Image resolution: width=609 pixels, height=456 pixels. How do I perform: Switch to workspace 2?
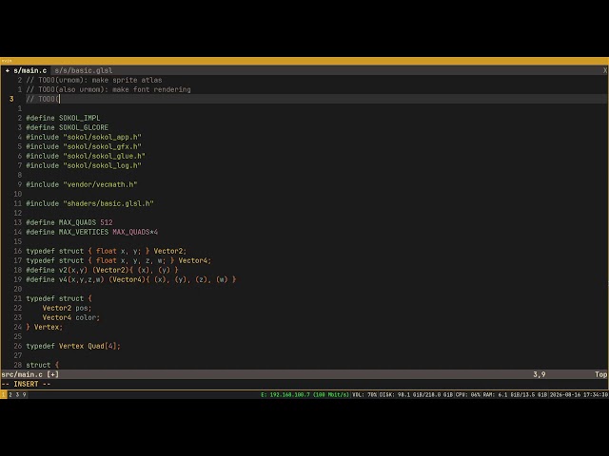coord(10,395)
